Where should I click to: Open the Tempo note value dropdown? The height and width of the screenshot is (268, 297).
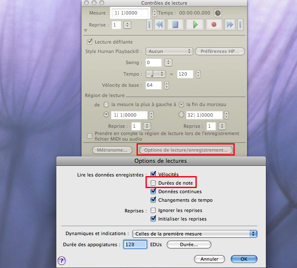156,74
